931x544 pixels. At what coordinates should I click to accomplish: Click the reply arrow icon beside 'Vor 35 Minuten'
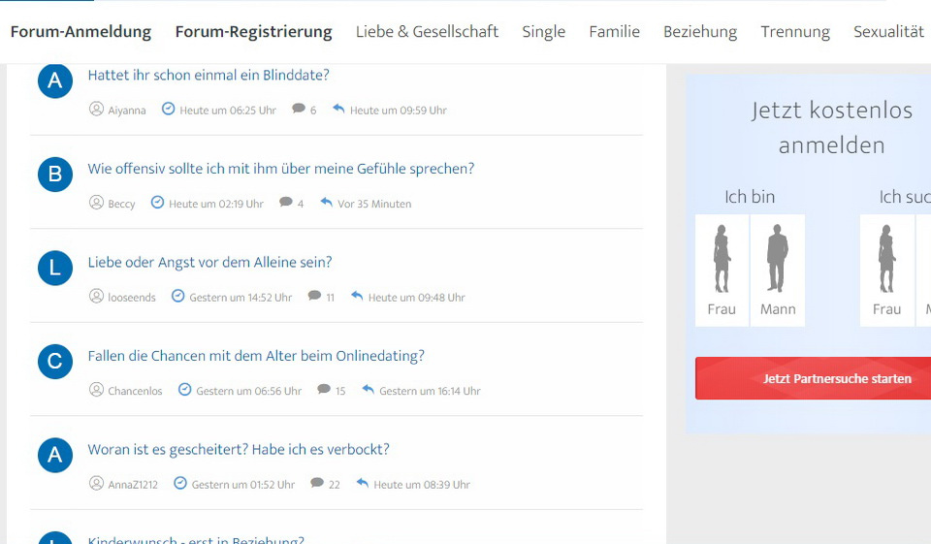click(326, 203)
